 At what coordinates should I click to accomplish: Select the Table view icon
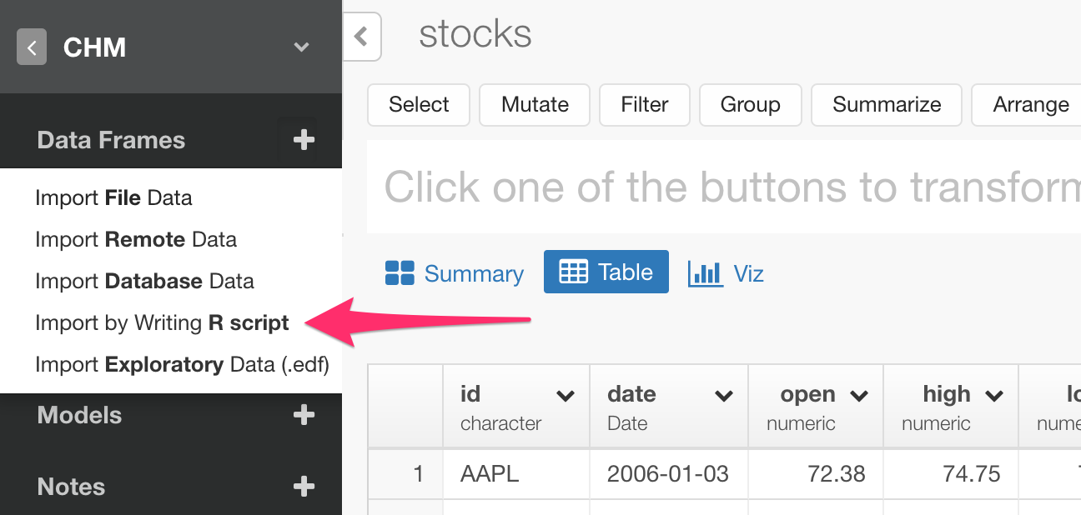click(576, 271)
